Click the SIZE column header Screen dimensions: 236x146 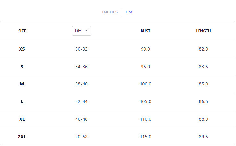22,31
